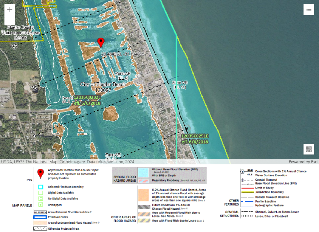Click the Channel, Culvert, or Storm Sewer symbol
The width and height of the screenshot is (319, 232).
tap(247, 212)
